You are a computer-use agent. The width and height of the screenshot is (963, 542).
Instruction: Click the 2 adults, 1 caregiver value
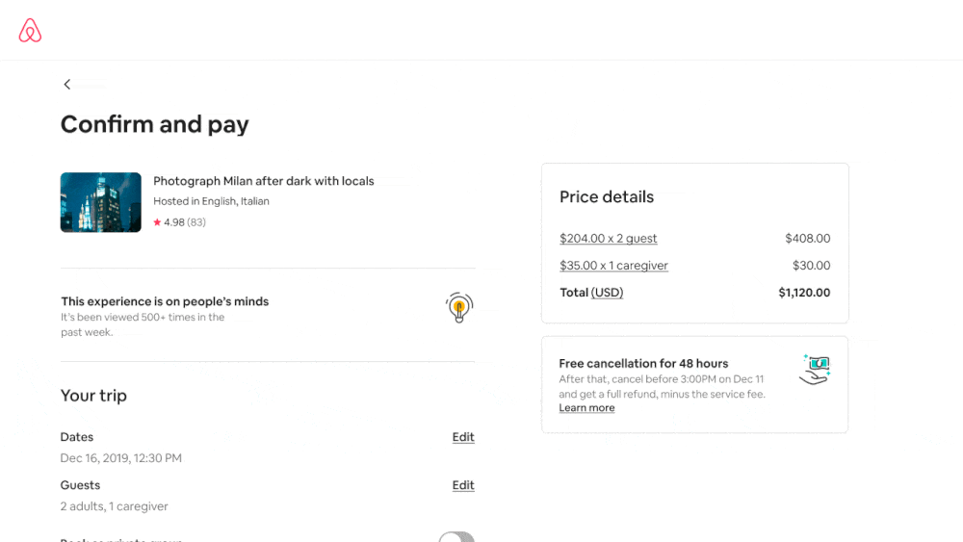coord(115,506)
